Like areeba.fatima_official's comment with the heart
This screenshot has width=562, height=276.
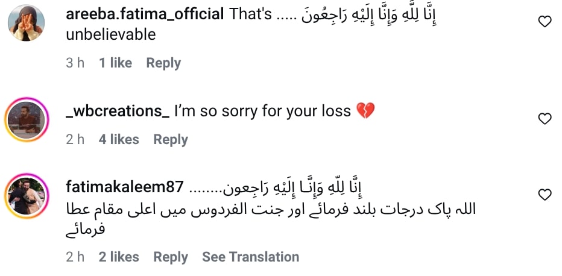[545, 22]
